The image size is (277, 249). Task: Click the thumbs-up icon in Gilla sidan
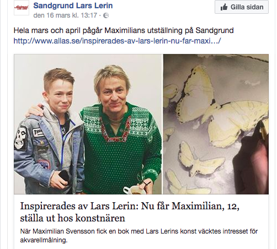click(x=224, y=7)
